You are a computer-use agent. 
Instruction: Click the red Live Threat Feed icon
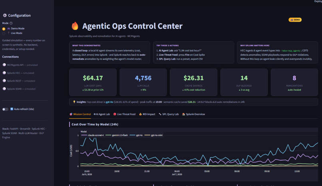(115, 114)
